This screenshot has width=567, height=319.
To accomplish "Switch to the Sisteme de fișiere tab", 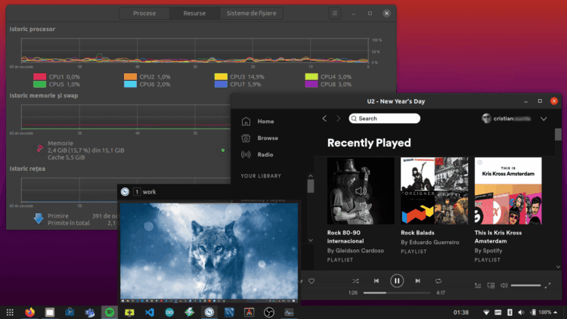I will [x=251, y=14].
